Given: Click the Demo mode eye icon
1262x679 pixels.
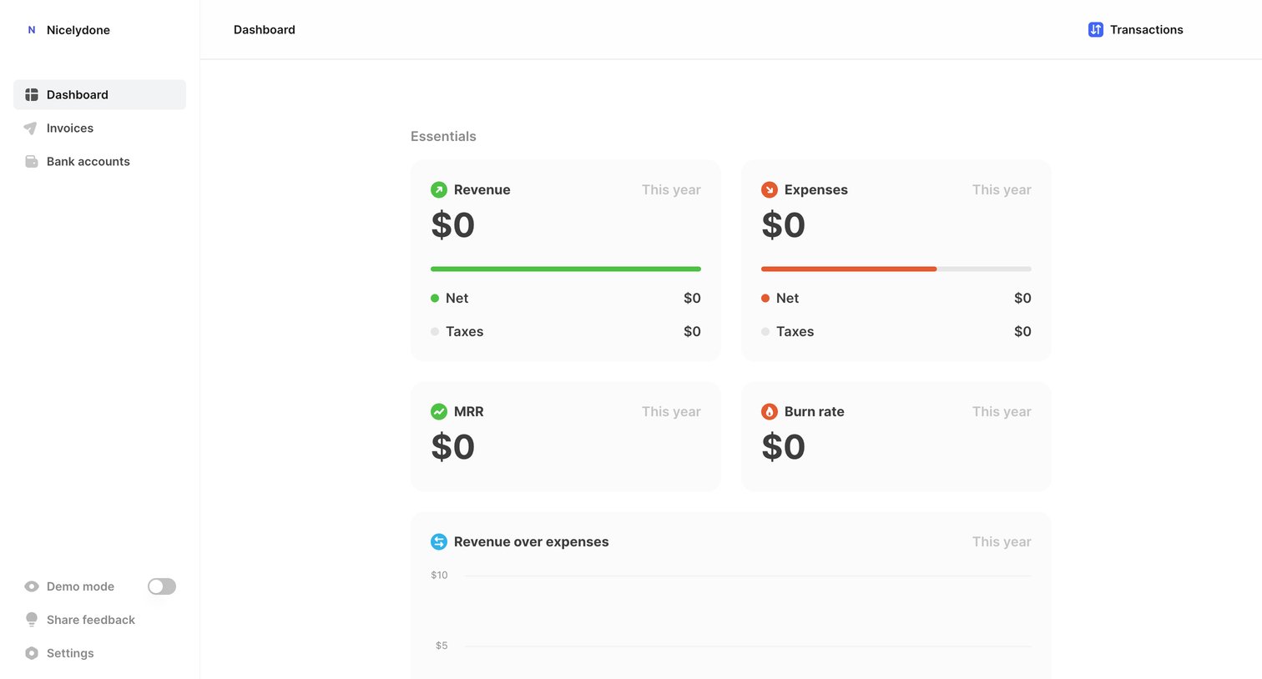Looking at the screenshot, I should 32,587.
